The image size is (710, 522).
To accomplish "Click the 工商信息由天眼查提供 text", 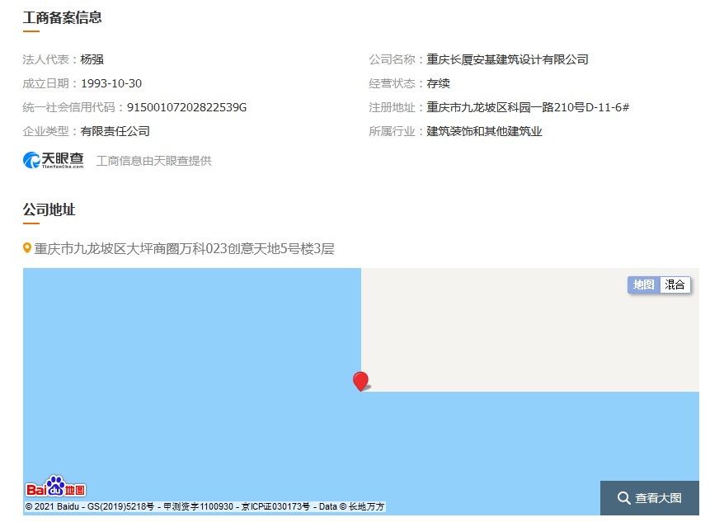I will point(154,161).
